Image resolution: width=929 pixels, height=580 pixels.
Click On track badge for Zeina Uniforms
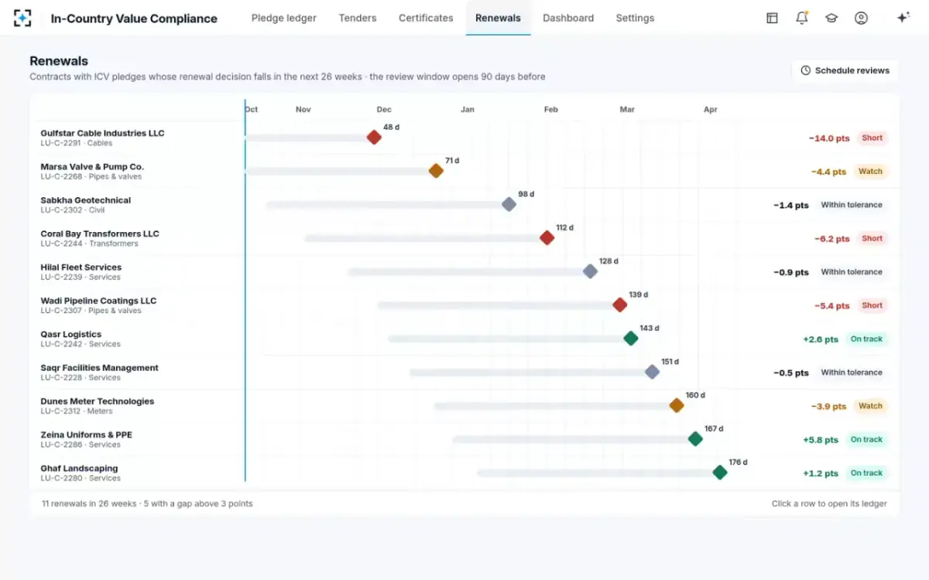click(x=866, y=439)
